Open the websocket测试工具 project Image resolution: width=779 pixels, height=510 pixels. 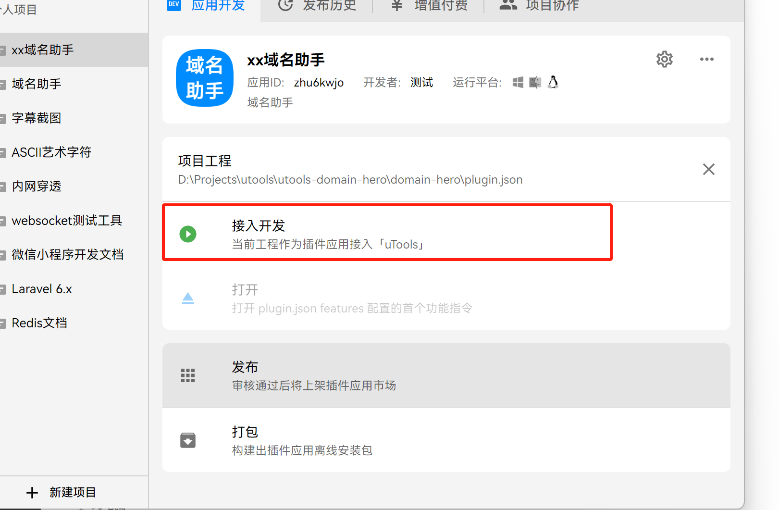(67, 221)
